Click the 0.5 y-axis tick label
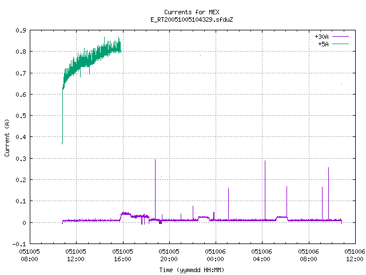 (21, 116)
